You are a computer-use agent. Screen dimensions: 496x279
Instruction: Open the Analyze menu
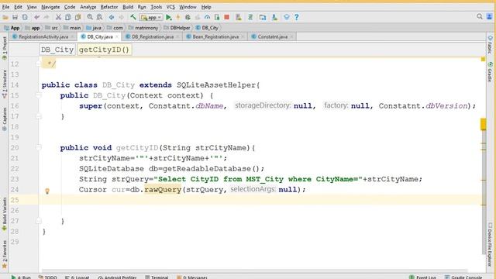tap(88, 7)
